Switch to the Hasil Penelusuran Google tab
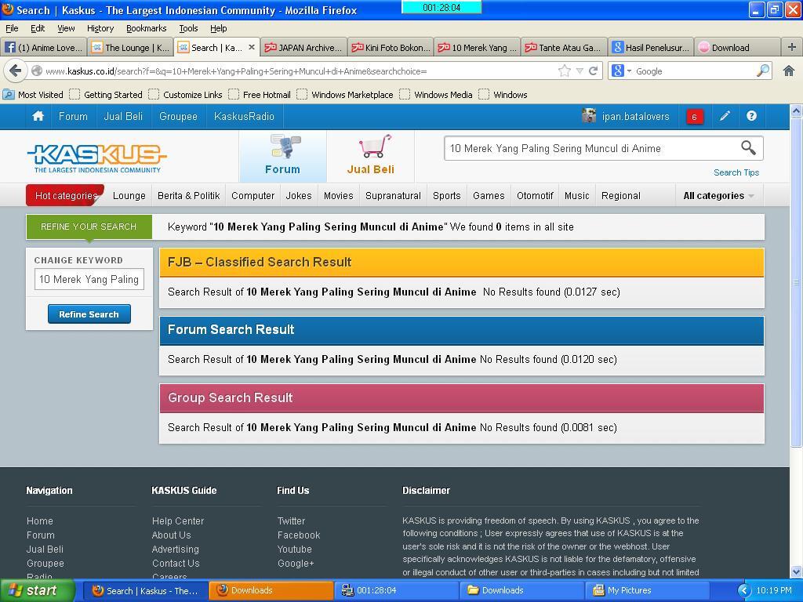Image resolution: width=803 pixels, height=602 pixels. pos(651,47)
